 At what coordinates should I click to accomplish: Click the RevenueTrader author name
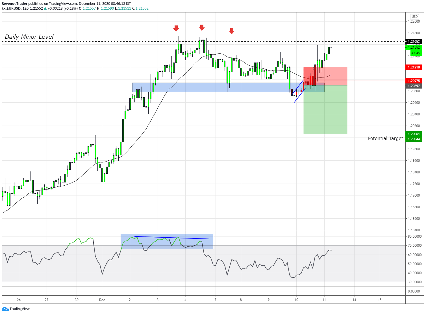coord(15,4)
